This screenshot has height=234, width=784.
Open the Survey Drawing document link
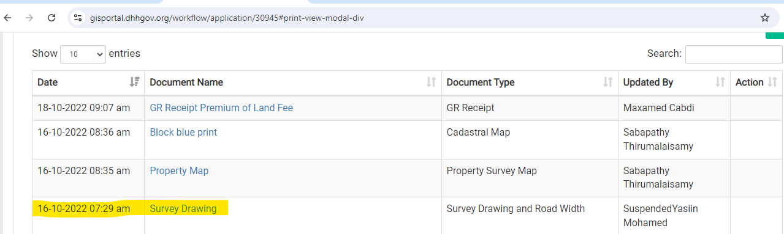click(183, 208)
